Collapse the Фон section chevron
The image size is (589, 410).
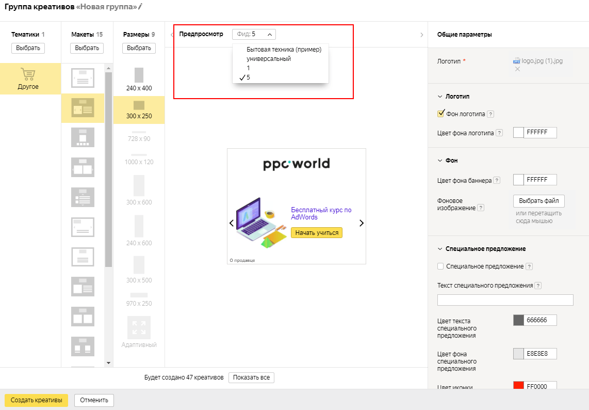pyautogui.click(x=440, y=161)
